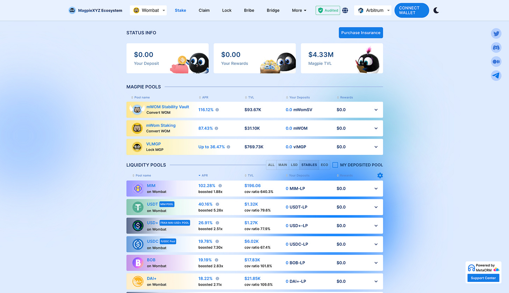509x293 pixels.
Task: Sort liquidity pools by TVL header
Action: [x=249, y=175]
